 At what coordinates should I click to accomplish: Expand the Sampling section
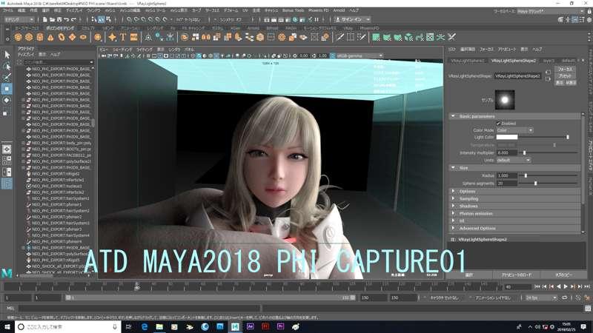tap(515, 198)
